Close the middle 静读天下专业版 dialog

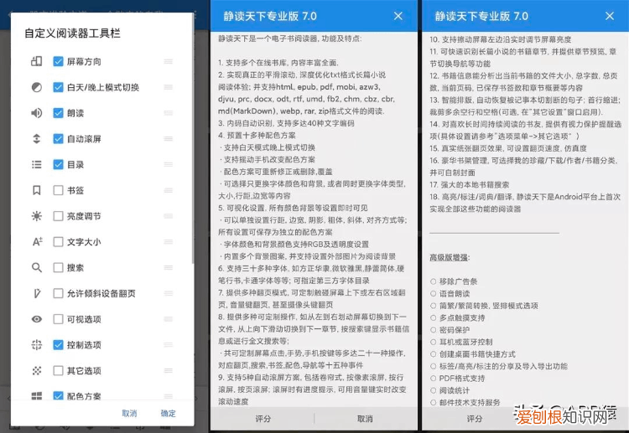point(398,16)
